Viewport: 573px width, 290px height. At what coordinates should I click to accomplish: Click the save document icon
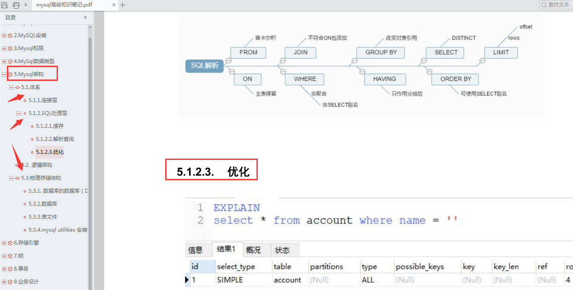4,5
